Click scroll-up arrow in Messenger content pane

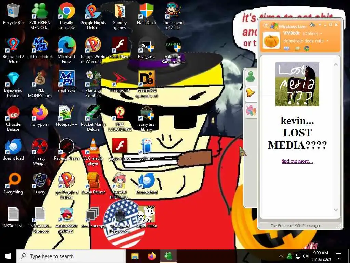[x=336, y=65]
